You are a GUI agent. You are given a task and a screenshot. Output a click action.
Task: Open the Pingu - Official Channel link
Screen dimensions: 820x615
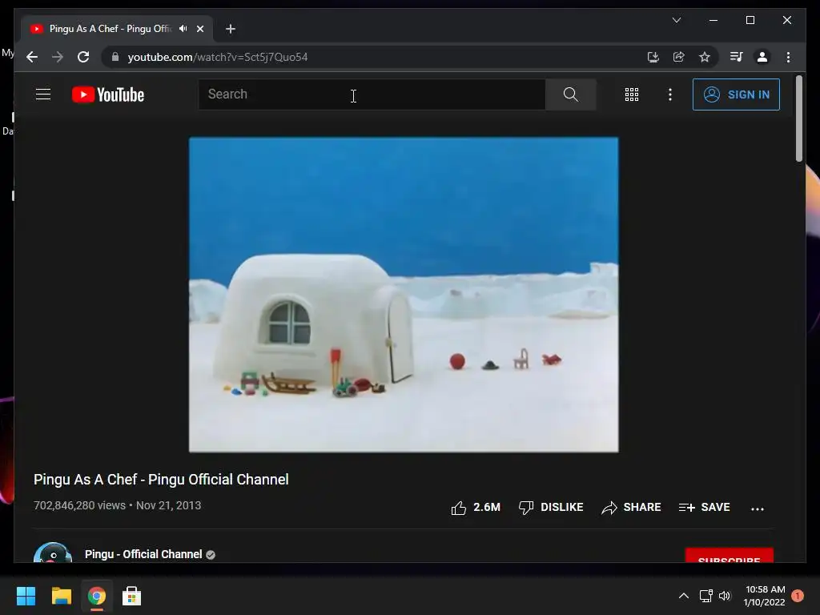(143, 554)
